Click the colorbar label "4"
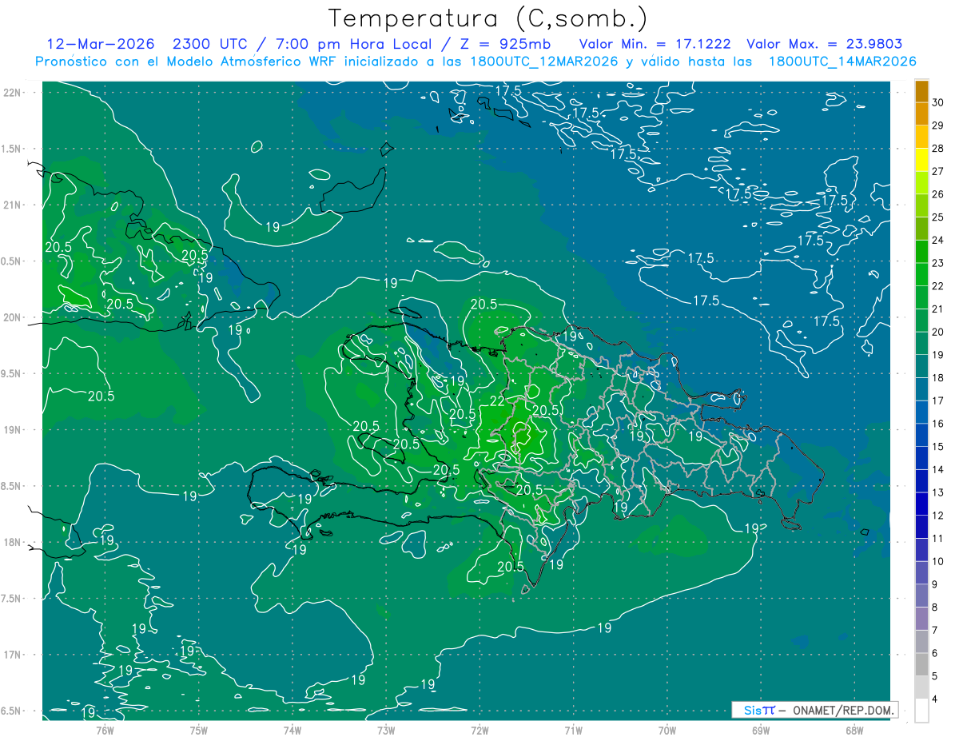959x741 pixels. pyautogui.click(x=936, y=699)
